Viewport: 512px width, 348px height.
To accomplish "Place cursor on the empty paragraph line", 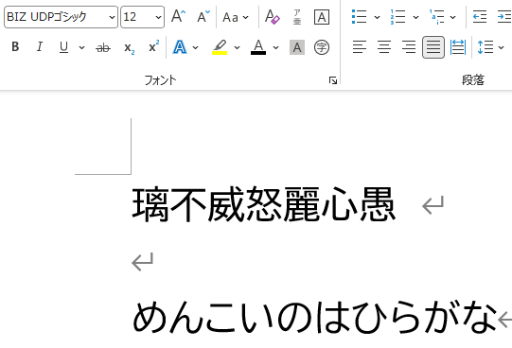I will point(142,262).
